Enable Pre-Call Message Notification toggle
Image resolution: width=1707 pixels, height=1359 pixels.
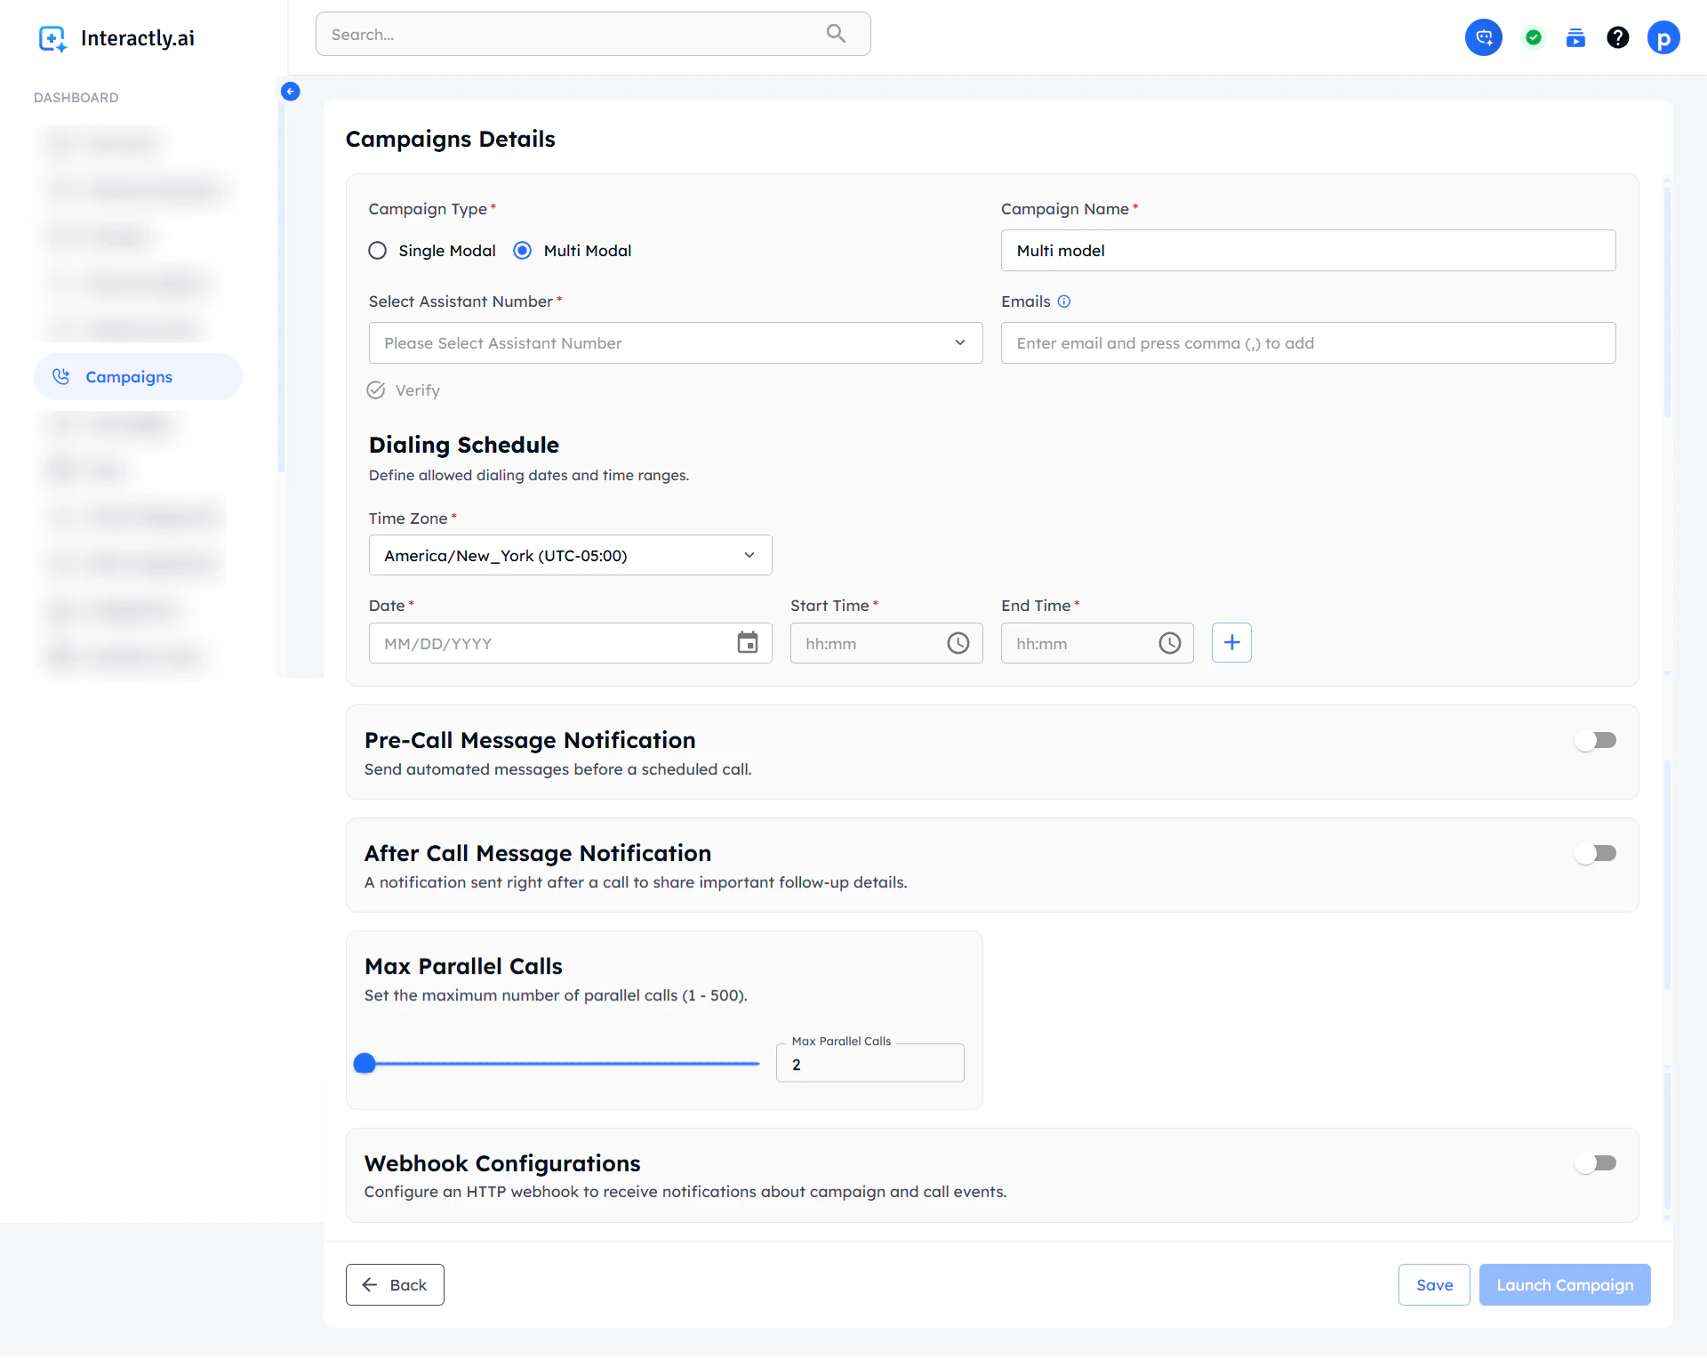click(x=1595, y=740)
